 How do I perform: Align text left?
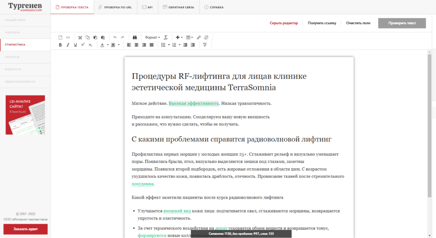[129, 45]
